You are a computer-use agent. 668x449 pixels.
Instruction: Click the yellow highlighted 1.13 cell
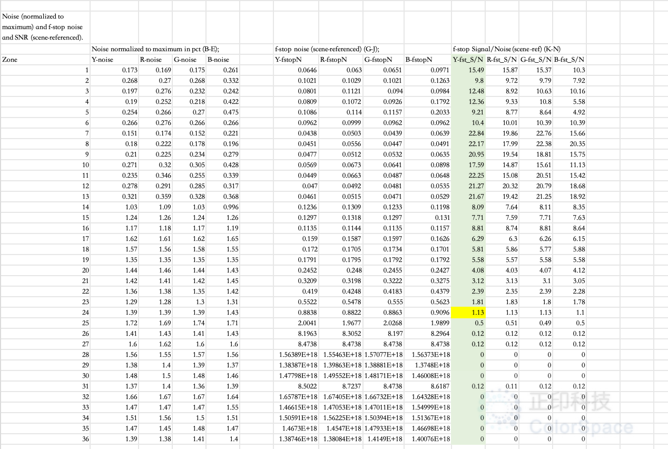(468, 313)
